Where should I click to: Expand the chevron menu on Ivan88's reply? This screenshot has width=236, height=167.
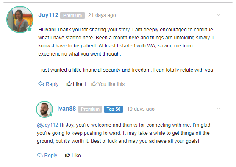pyautogui.click(x=219, y=109)
